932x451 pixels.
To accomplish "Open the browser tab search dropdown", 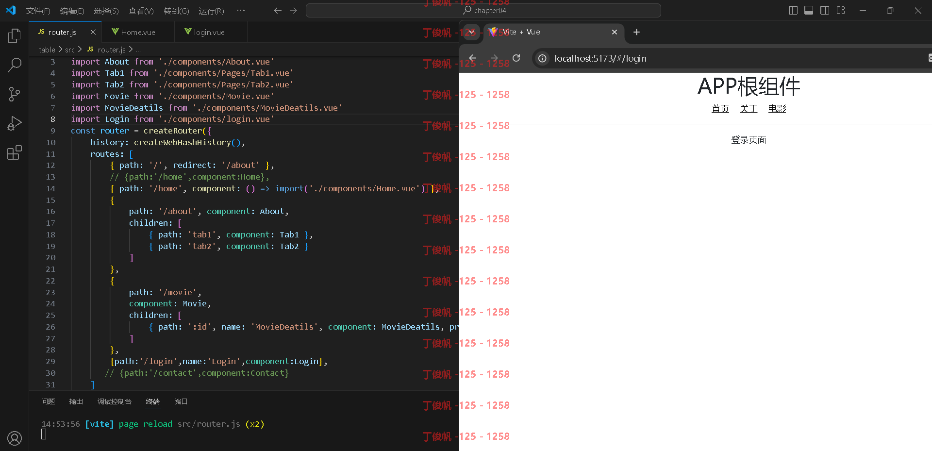I will [x=471, y=32].
